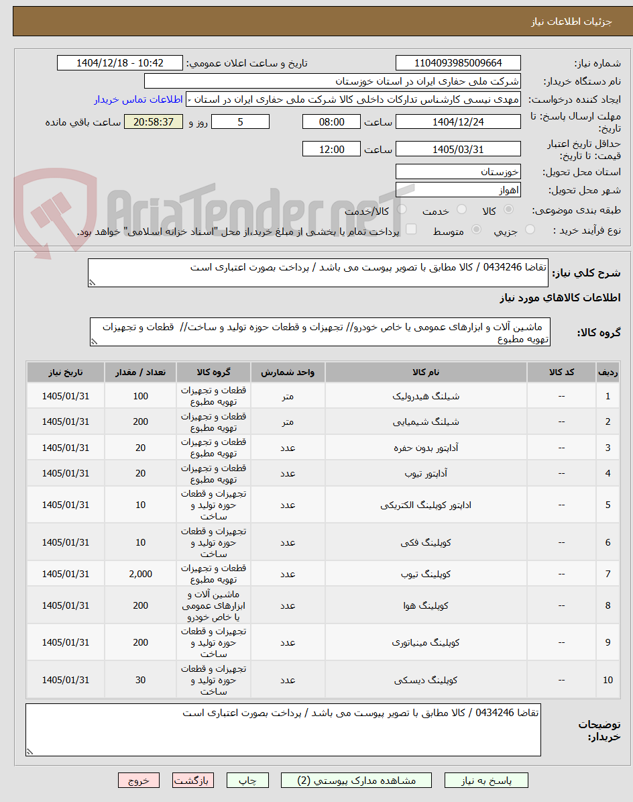Click the quantity 100 for شیلنگ هیدرولیک
The width and height of the screenshot is (633, 802).
(141, 396)
